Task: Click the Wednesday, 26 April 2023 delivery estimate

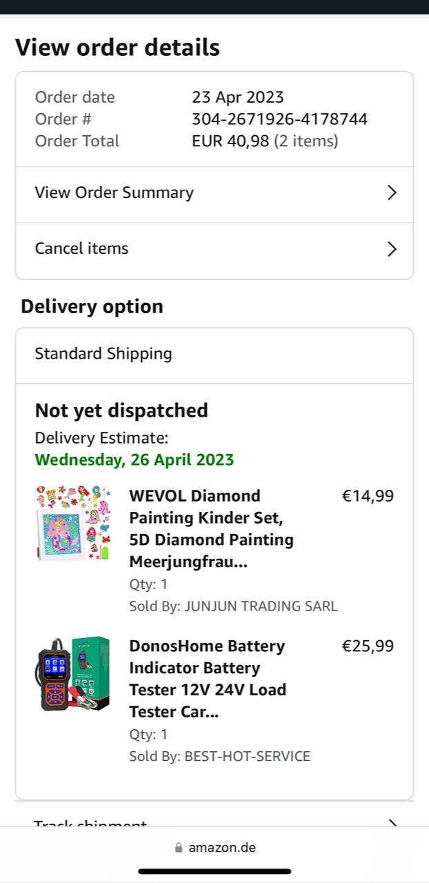Action: coord(134,459)
